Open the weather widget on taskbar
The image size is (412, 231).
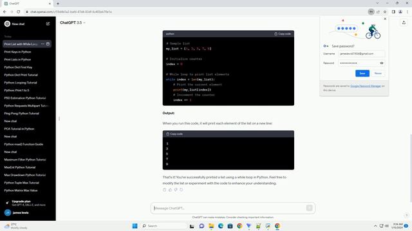(15, 226)
